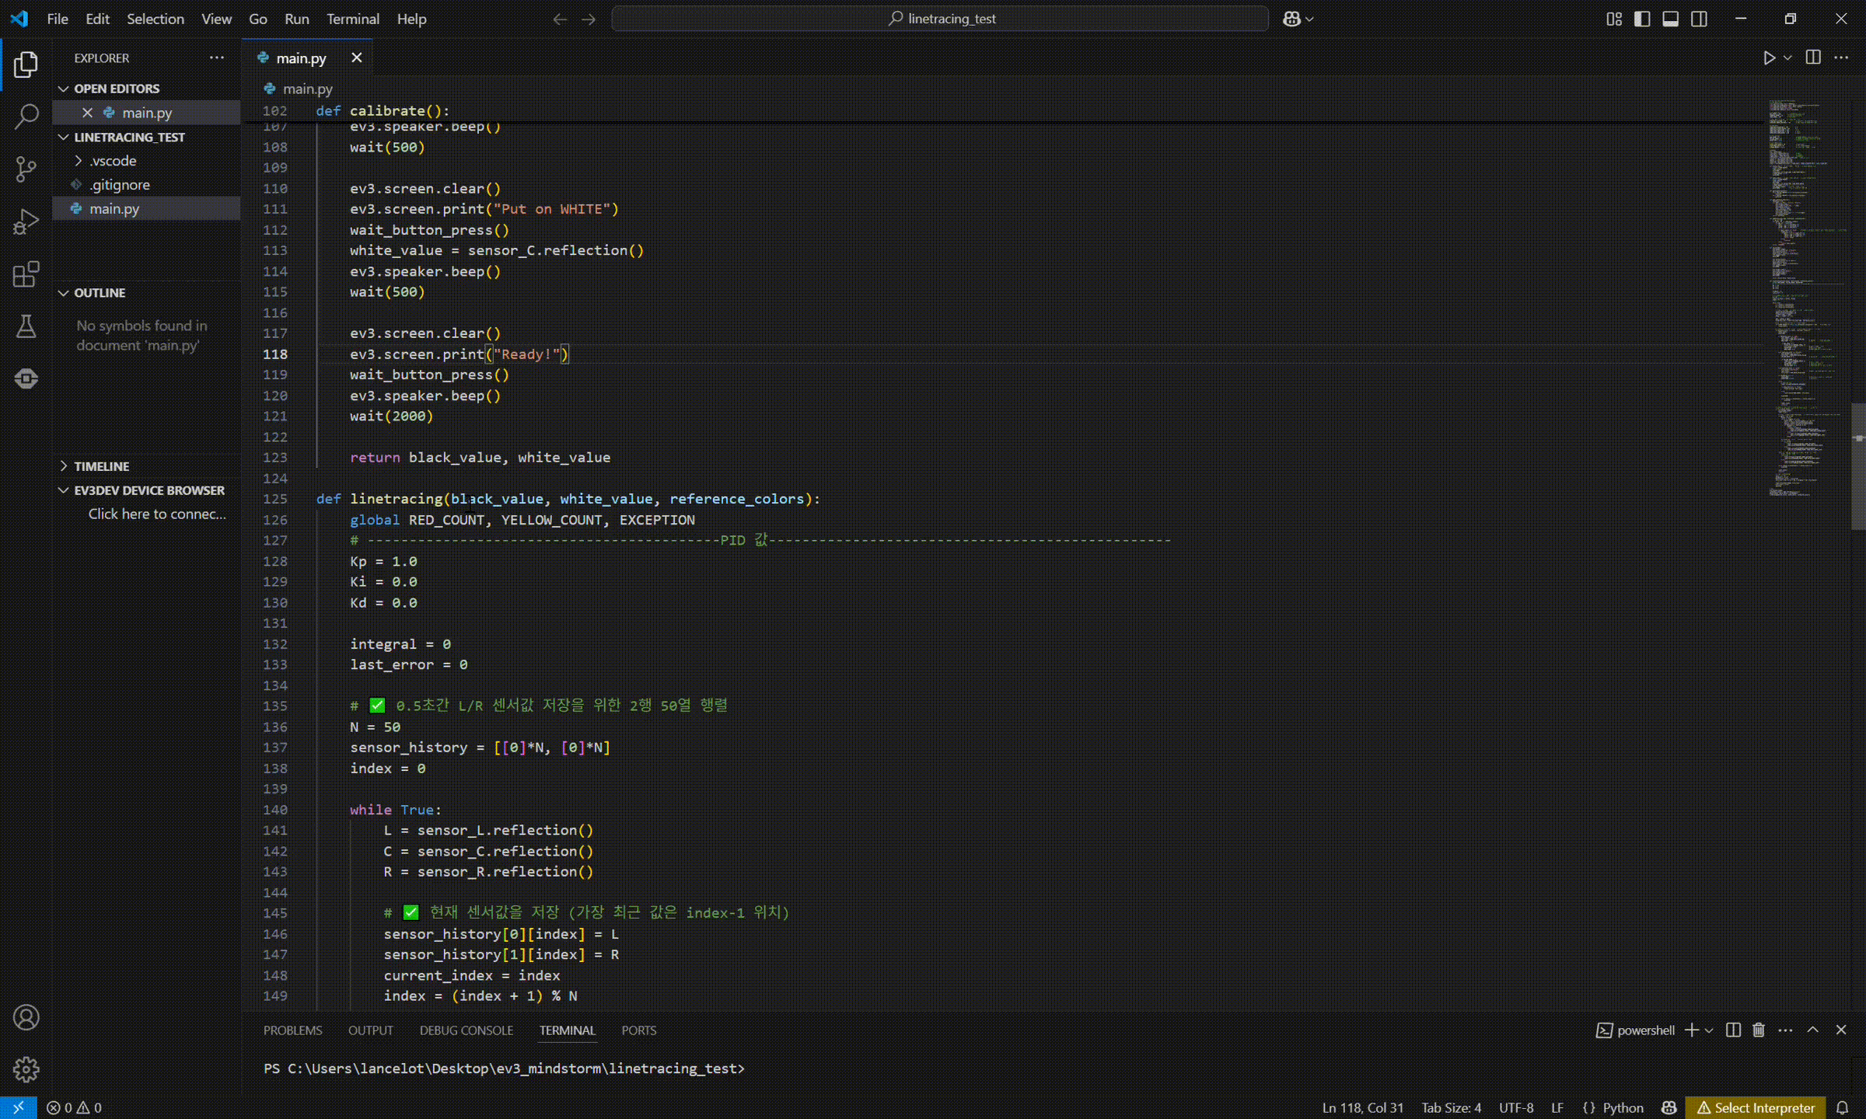Close main.py in Open Editors list
The height and width of the screenshot is (1119, 1866).
(x=87, y=113)
